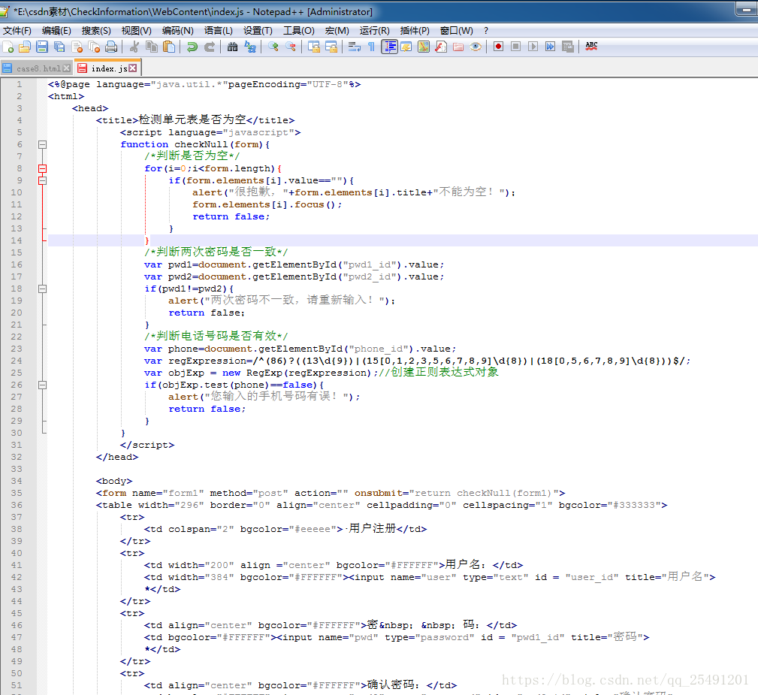Viewport: 758px width, 695px height.
Task: Open the 文件(F) menu
Action: point(17,31)
